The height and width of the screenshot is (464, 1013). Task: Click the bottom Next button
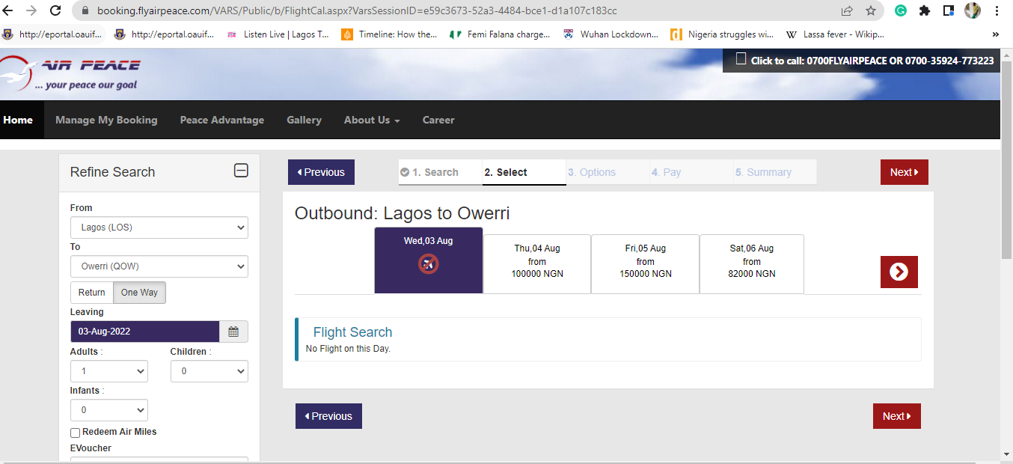click(897, 416)
